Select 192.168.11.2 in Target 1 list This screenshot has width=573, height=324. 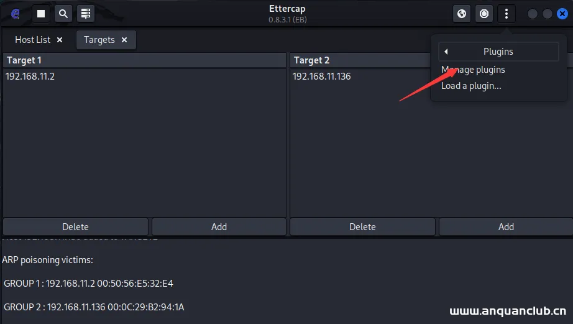[30, 76]
